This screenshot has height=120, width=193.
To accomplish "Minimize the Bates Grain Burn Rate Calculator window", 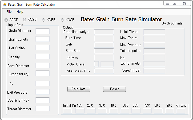I will tap(167, 3).
